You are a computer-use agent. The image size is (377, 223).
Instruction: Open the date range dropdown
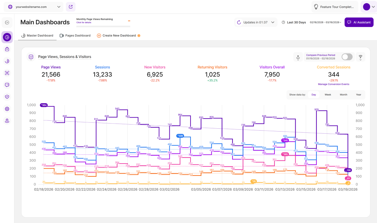[325, 22]
